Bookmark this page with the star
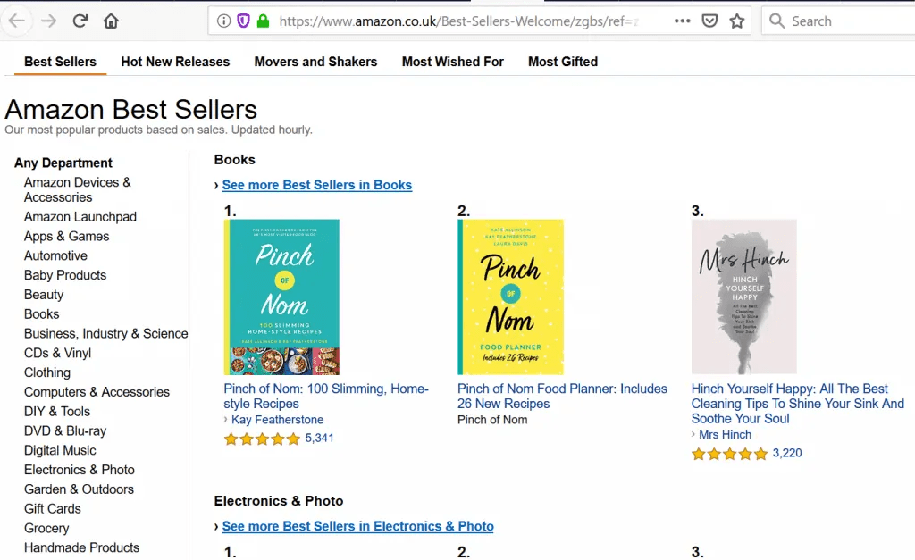 pos(735,20)
